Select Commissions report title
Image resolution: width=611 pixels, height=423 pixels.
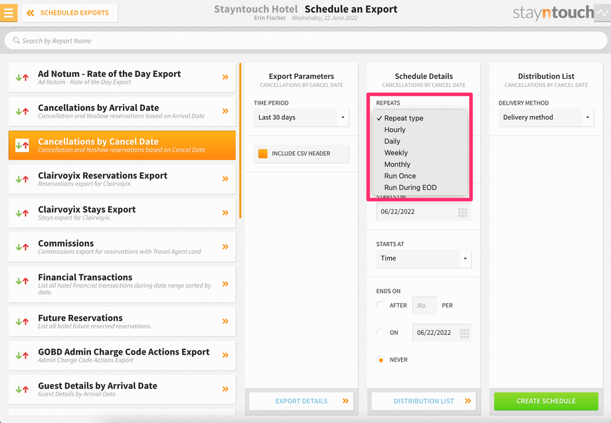click(x=66, y=243)
